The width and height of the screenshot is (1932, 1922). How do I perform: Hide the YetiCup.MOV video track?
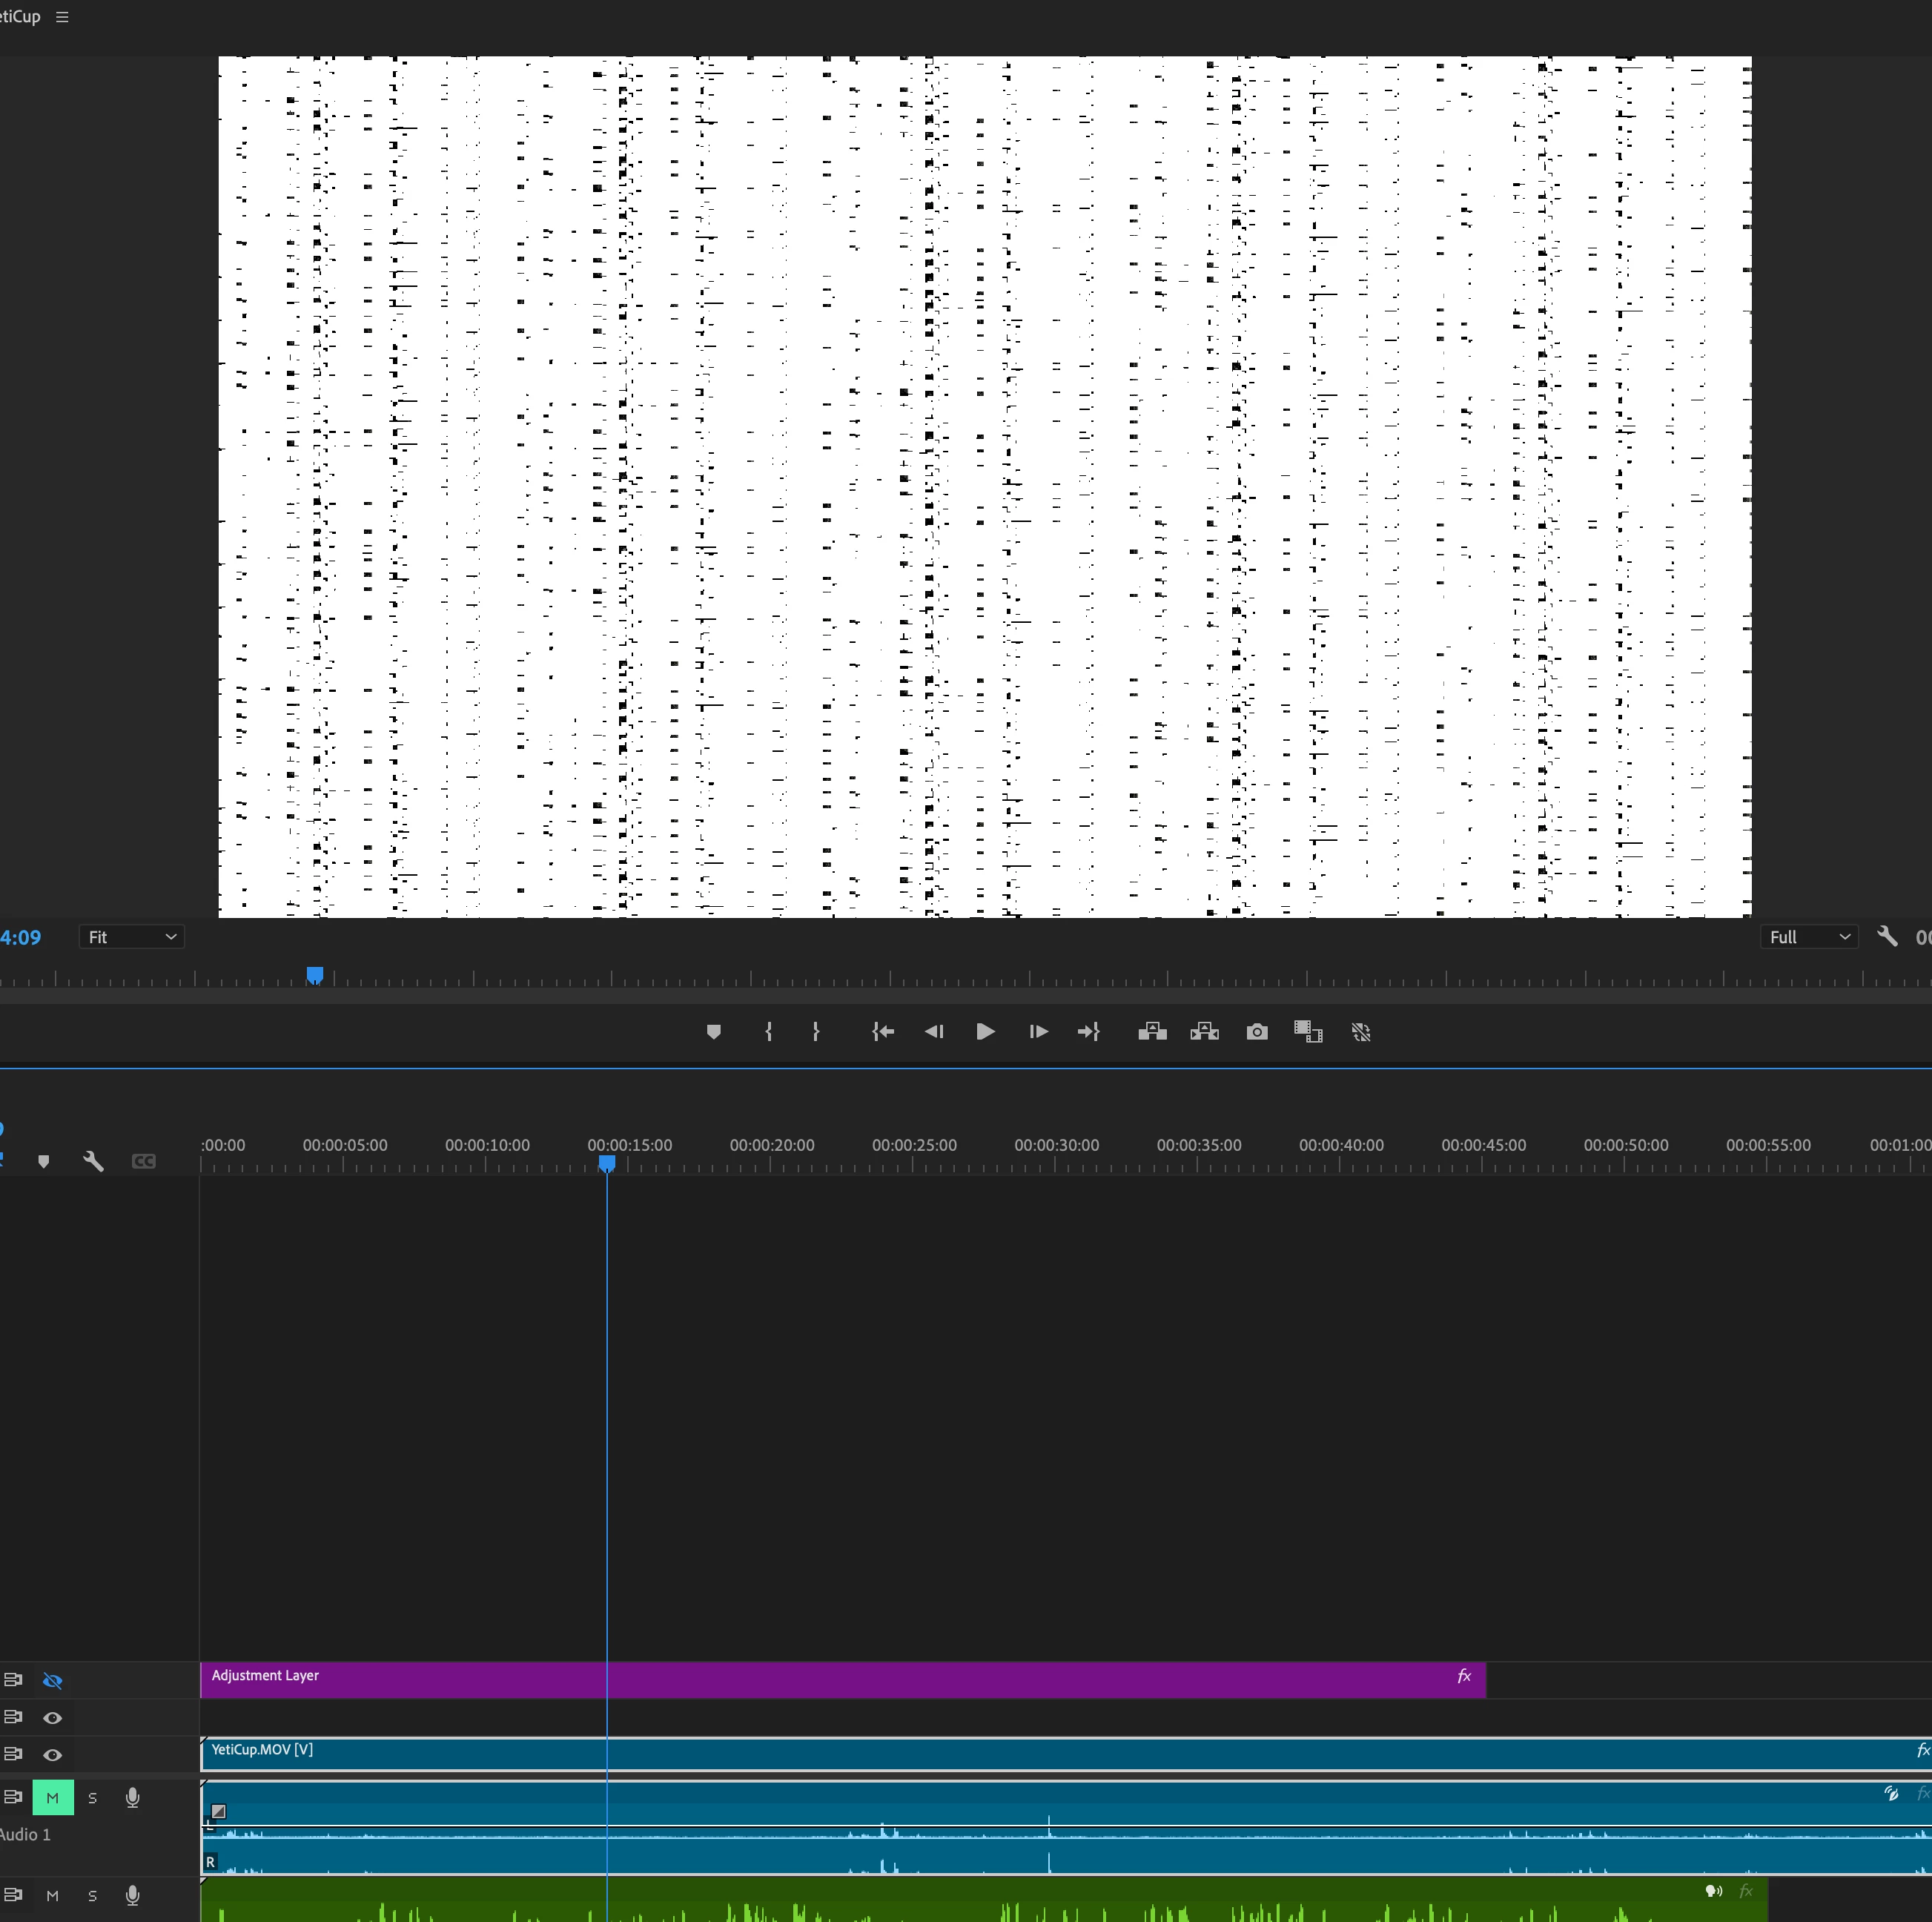point(53,1755)
